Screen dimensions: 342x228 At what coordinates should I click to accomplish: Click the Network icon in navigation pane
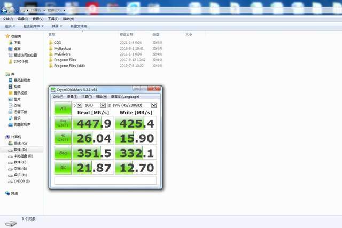(x=7, y=193)
